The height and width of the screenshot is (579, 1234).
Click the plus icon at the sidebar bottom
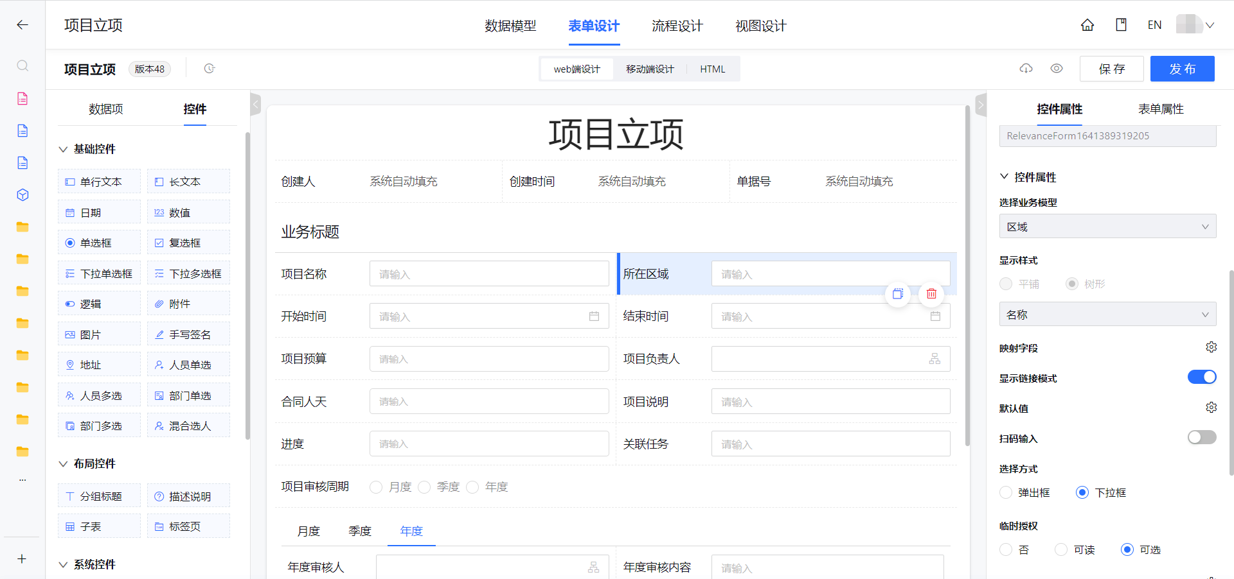(x=22, y=558)
